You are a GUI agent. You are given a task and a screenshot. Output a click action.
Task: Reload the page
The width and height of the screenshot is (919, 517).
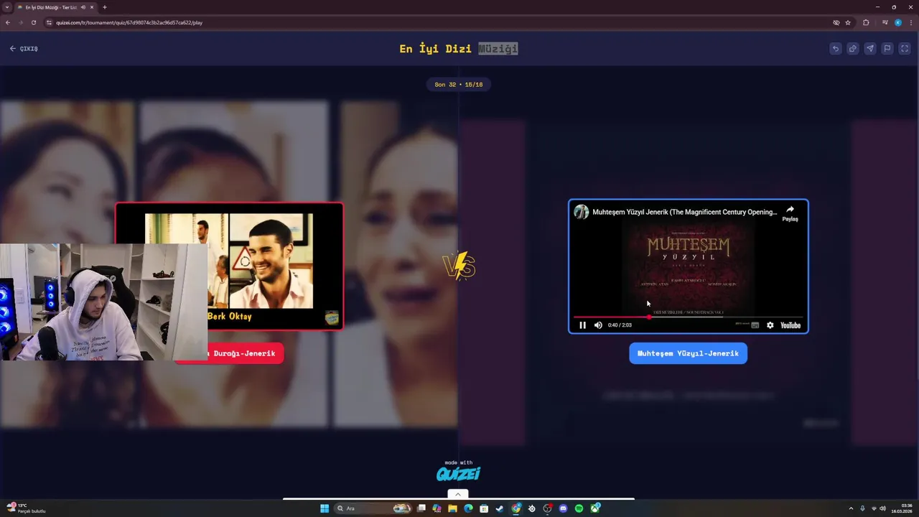pos(33,22)
